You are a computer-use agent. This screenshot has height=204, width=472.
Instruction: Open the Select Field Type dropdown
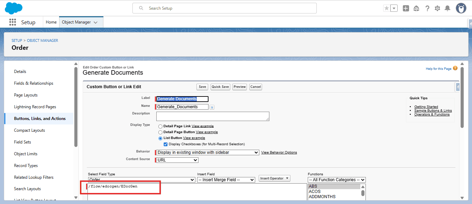tap(141, 180)
